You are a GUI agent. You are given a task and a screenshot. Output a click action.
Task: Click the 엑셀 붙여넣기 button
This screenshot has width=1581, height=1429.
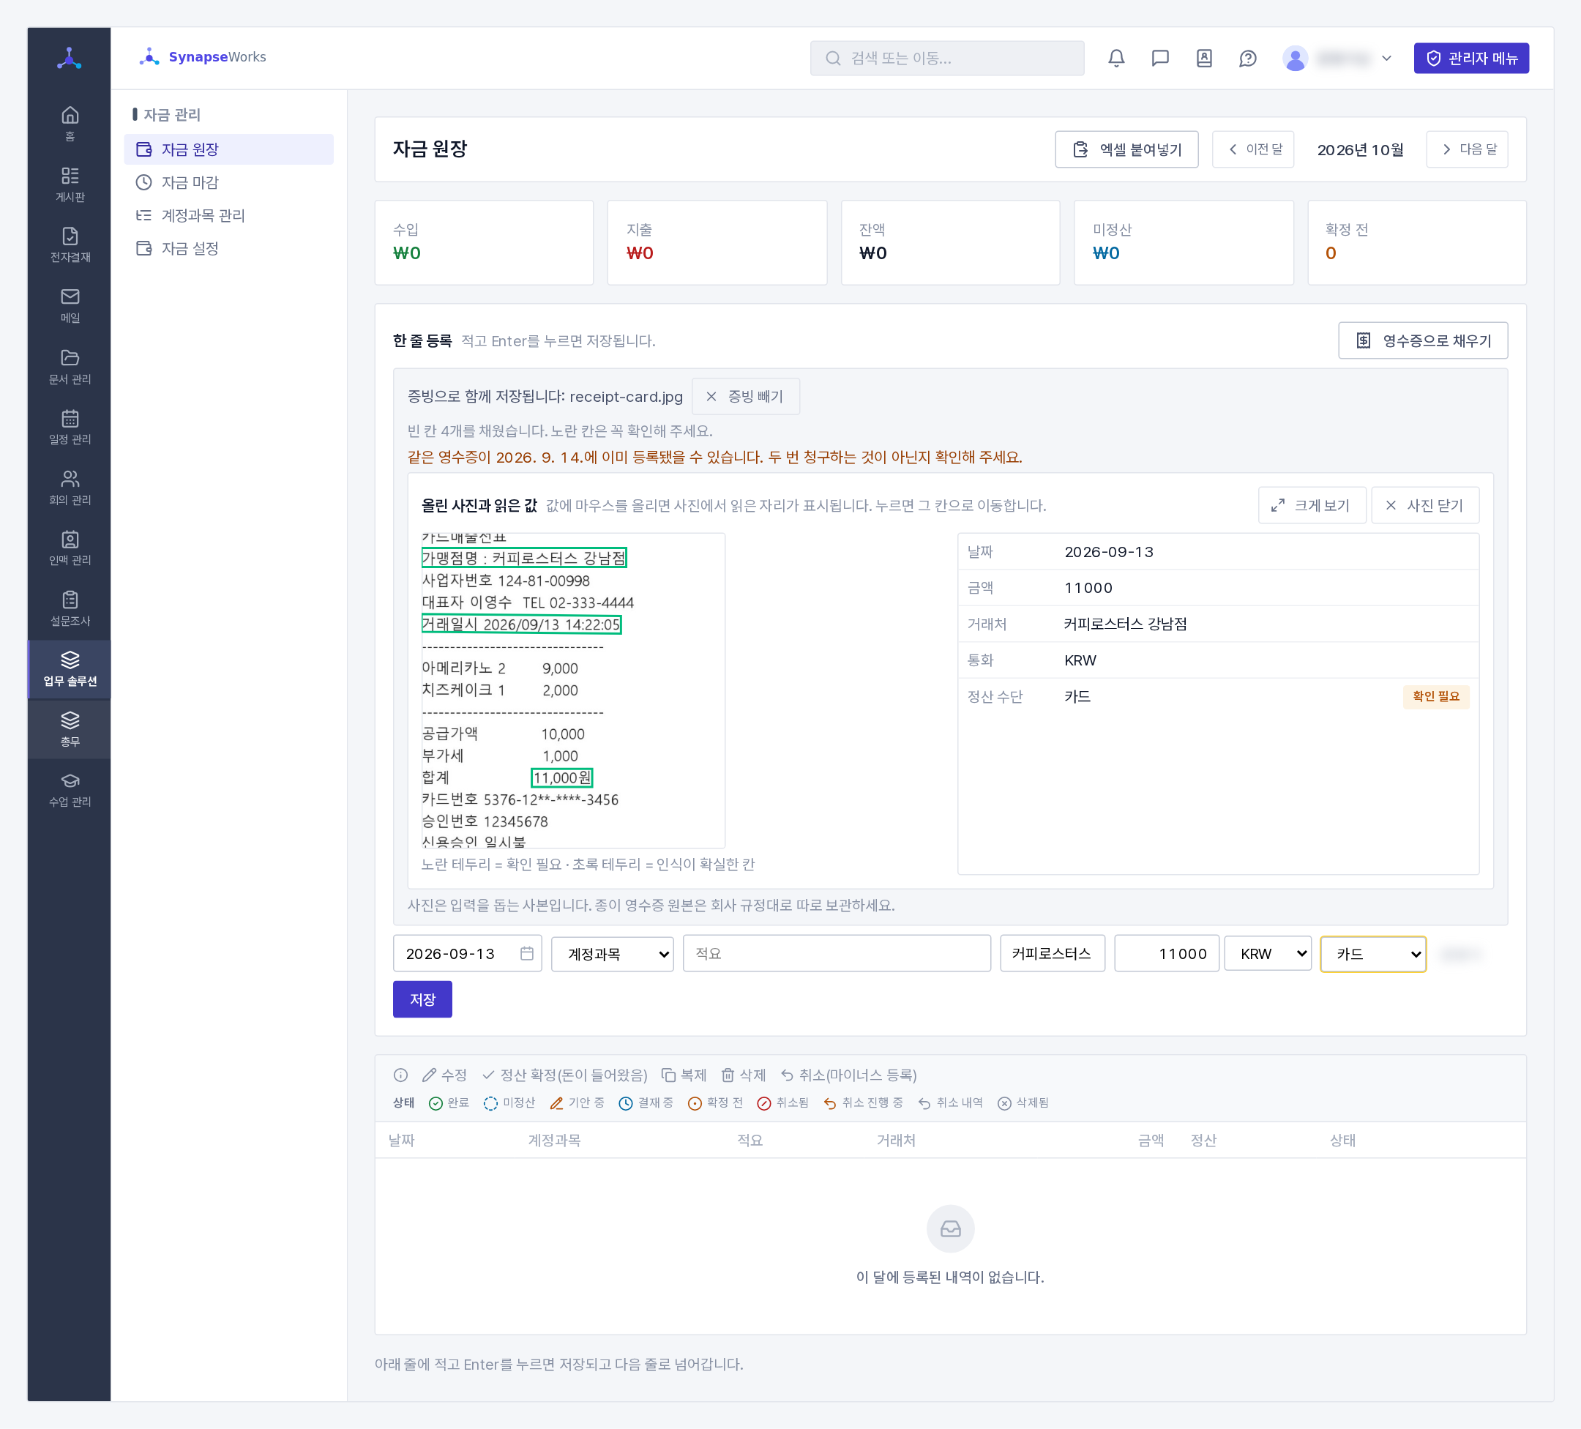pyautogui.click(x=1126, y=149)
